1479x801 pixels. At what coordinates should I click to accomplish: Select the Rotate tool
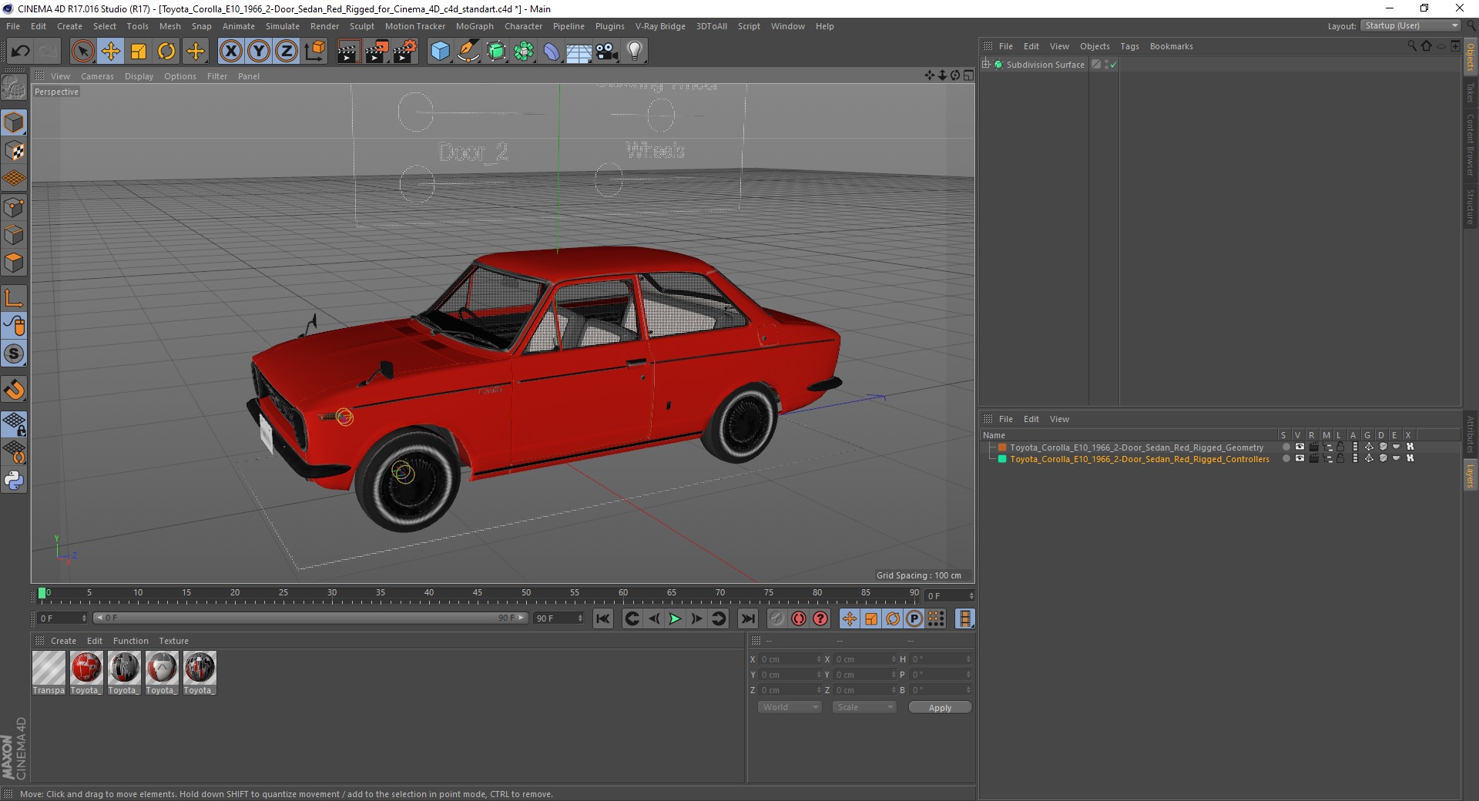pos(166,52)
